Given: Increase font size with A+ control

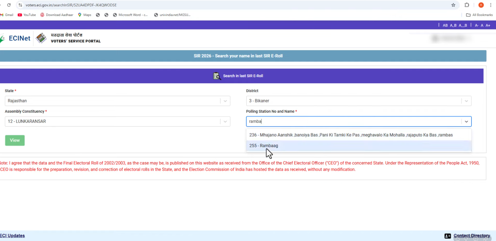Looking at the screenshot, I should pyautogui.click(x=488, y=25).
